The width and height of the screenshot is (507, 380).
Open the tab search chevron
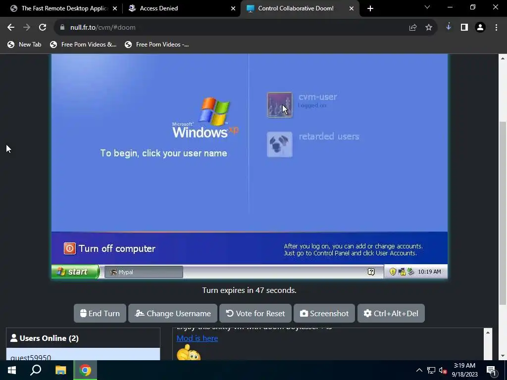(x=427, y=7)
